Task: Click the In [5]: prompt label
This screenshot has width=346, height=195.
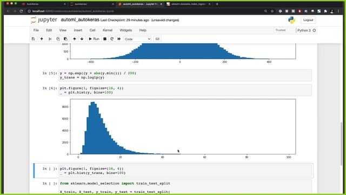Action: click(50, 73)
